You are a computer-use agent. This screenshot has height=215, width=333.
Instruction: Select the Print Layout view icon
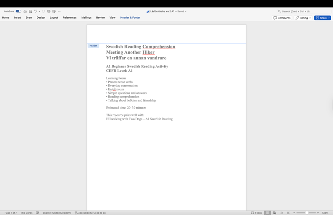coord(267,213)
